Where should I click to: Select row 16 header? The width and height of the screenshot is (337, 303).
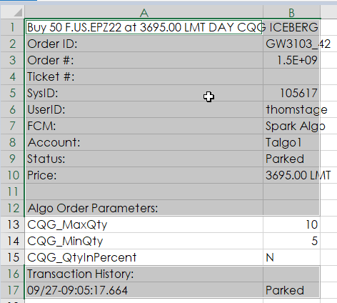click(12, 274)
